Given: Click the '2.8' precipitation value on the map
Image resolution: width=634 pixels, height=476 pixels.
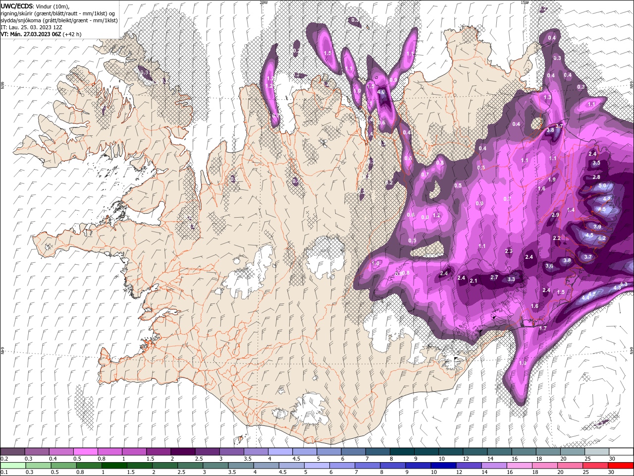Looking at the screenshot, I should pos(596,177).
